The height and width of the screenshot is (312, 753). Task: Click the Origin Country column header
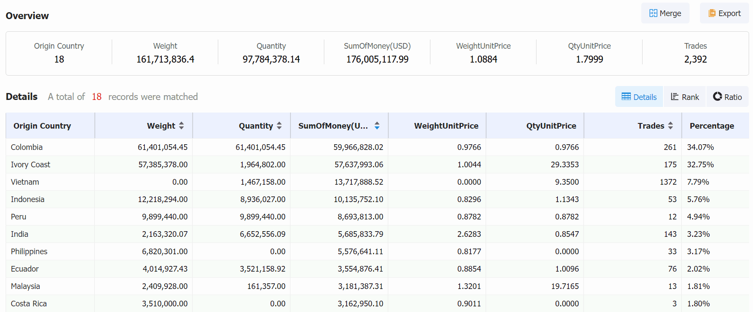[x=42, y=126]
